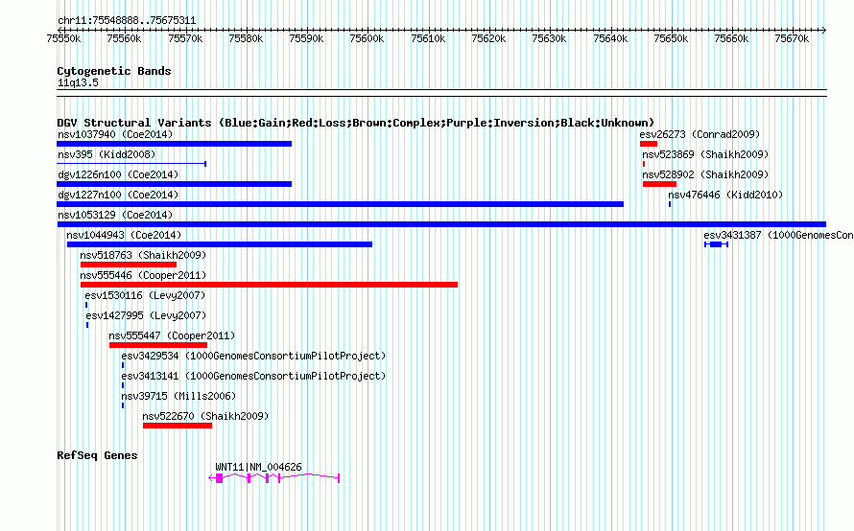Open the esv1530116 (Levy2007) label
The width and height of the screenshot is (854, 531).
point(145,295)
